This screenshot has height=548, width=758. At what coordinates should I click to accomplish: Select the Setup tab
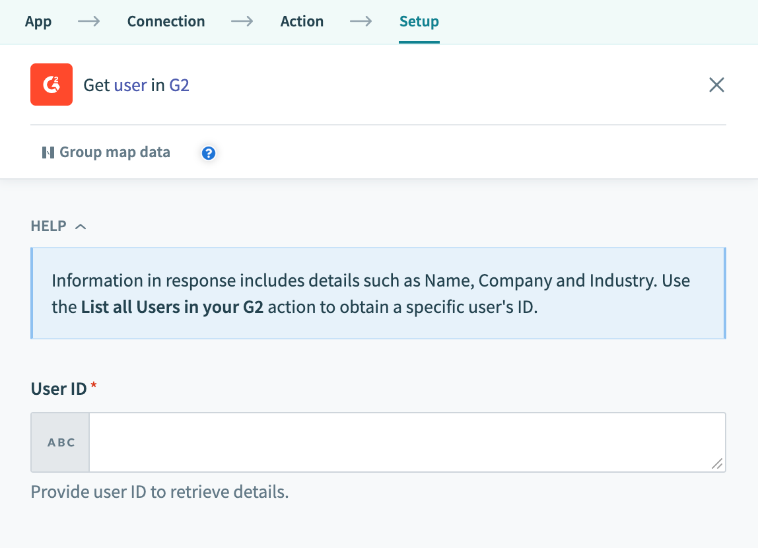tap(419, 21)
